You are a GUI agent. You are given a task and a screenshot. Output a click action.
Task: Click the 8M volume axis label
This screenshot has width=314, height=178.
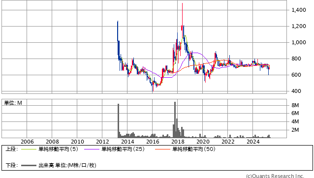tap(295, 105)
